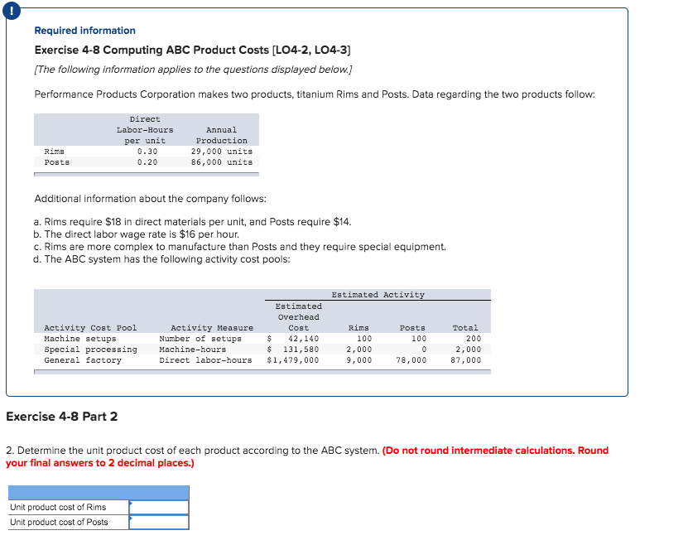Viewport: 688px width, 545px height.
Task: Click inside the Unit product cost of Rims field
Action: [x=160, y=507]
